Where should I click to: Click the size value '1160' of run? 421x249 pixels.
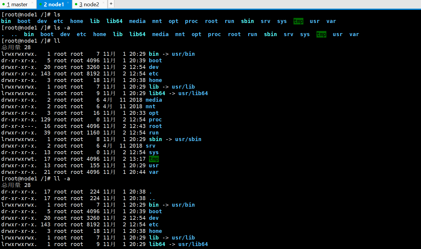(x=93, y=133)
